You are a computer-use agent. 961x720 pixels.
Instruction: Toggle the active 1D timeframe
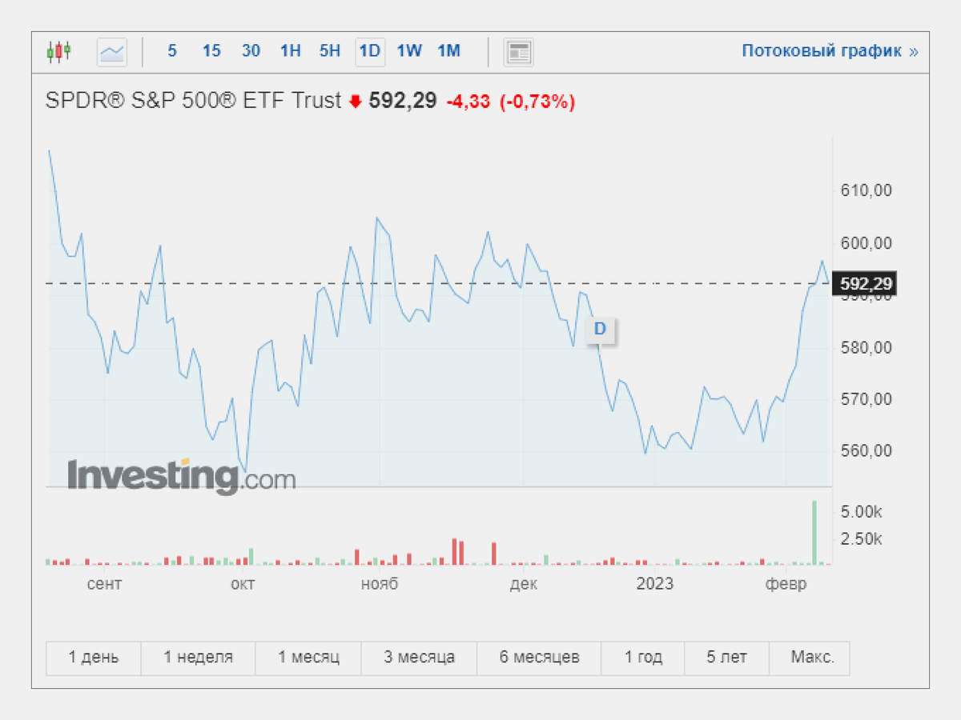pos(369,51)
